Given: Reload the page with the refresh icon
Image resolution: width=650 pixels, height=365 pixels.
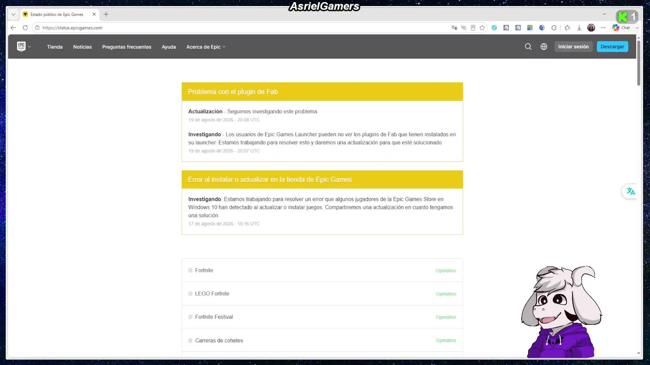Looking at the screenshot, I should (25, 28).
